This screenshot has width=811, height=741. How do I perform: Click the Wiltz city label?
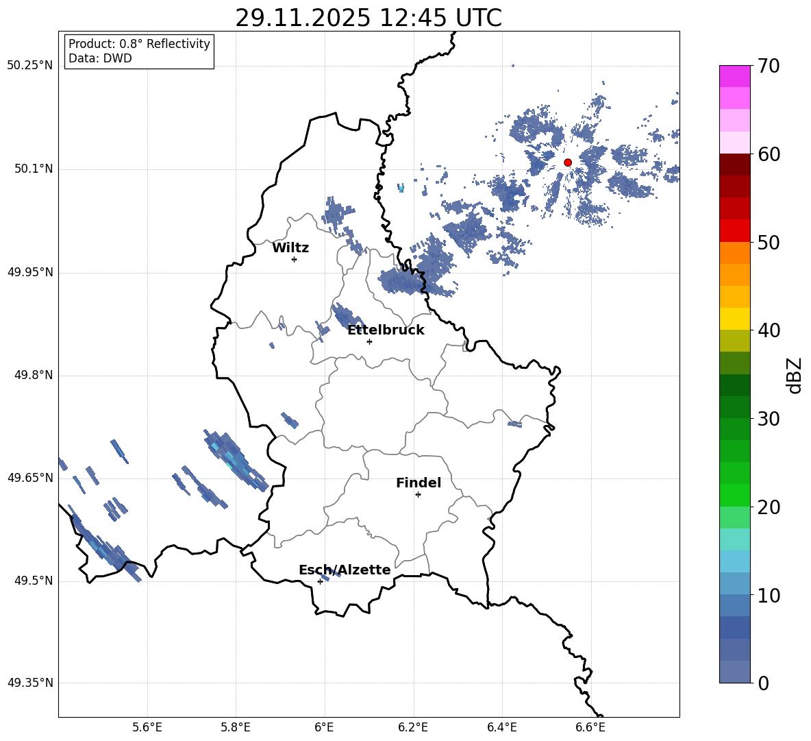tap(290, 248)
